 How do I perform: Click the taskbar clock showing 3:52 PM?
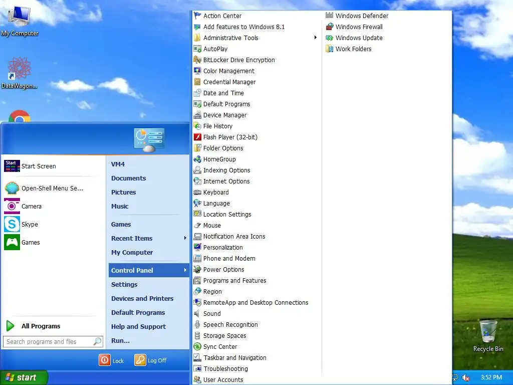coord(491,377)
